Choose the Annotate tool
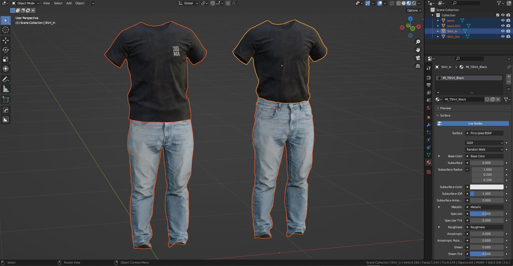Screen dimensions: 513x266 6,79
